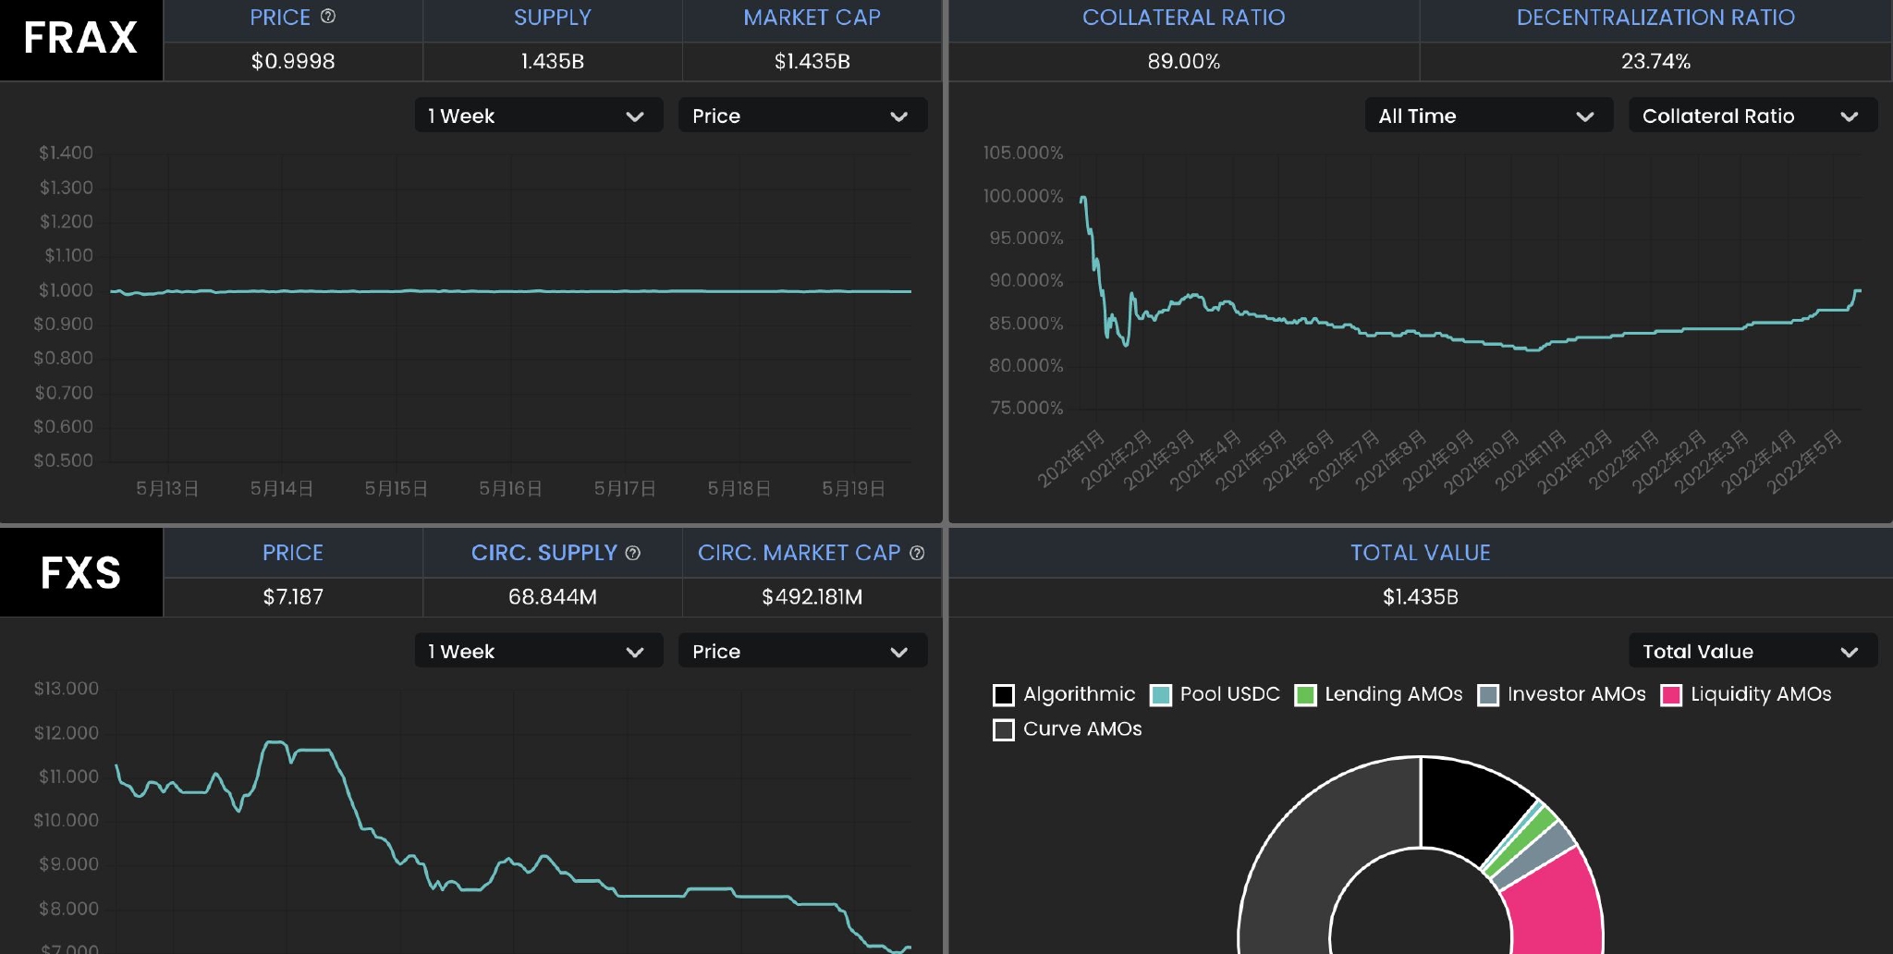
Task: Expand the Collateral Ratio metric dropdown
Action: click(x=1753, y=116)
